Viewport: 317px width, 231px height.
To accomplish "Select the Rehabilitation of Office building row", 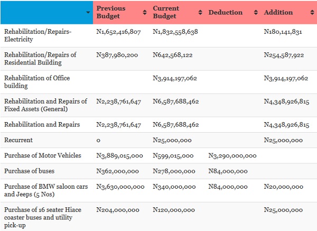I will point(37,82).
